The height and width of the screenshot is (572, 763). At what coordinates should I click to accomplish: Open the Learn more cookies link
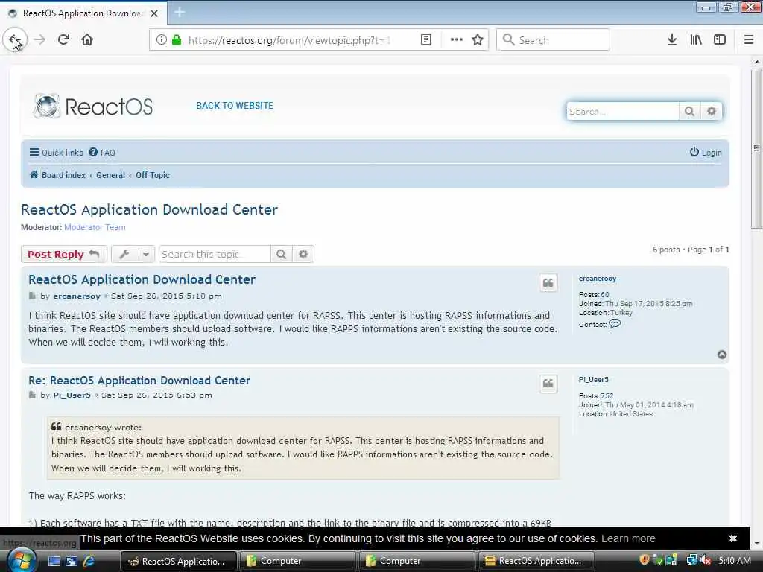628,538
